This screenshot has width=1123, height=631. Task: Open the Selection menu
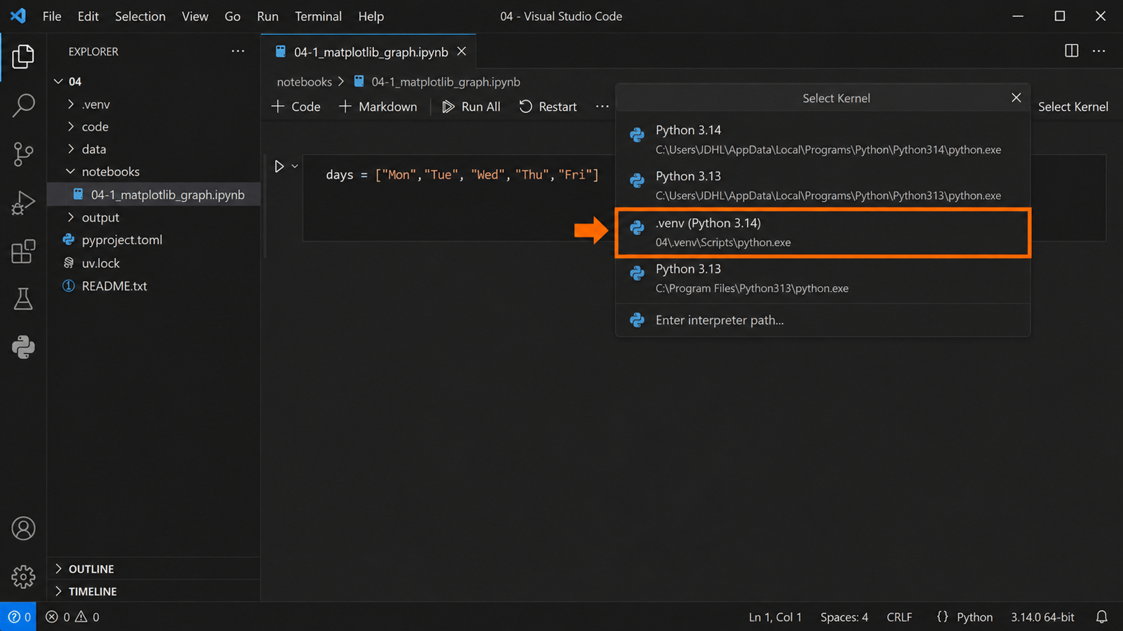tap(140, 16)
